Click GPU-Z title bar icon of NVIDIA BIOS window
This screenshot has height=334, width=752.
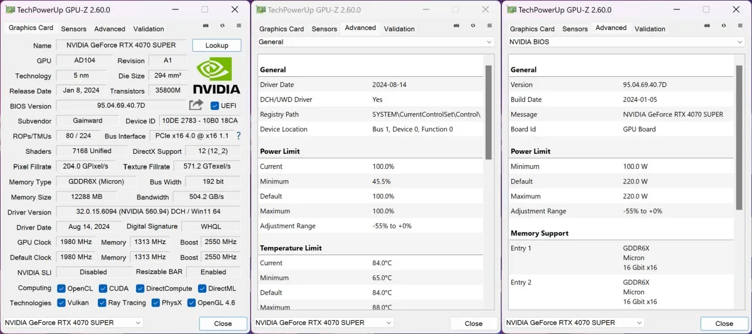511,9
